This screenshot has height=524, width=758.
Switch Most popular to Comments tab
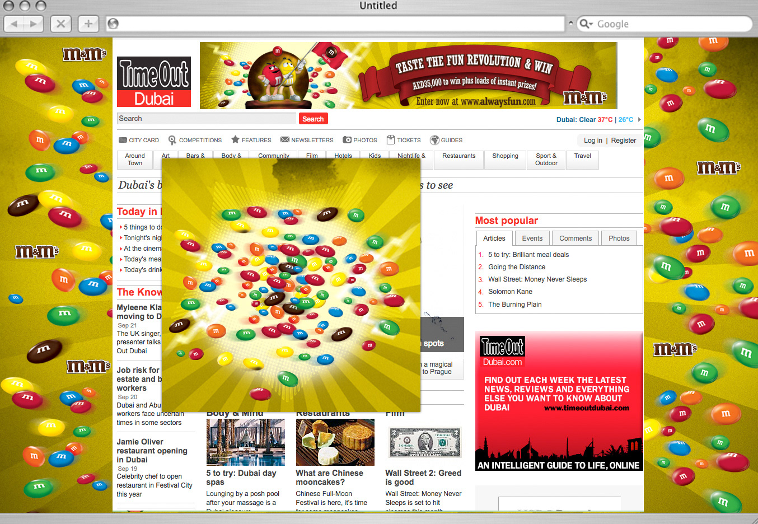[575, 238]
